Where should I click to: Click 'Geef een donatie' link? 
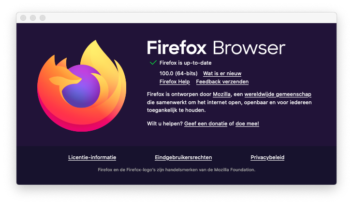(206, 123)
